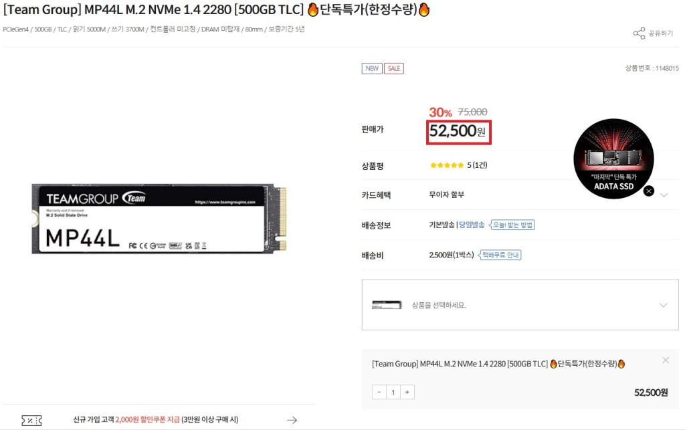Expand the 카드혜택 chevron
This screenshot has height=430, width=685.
[664, 195]
